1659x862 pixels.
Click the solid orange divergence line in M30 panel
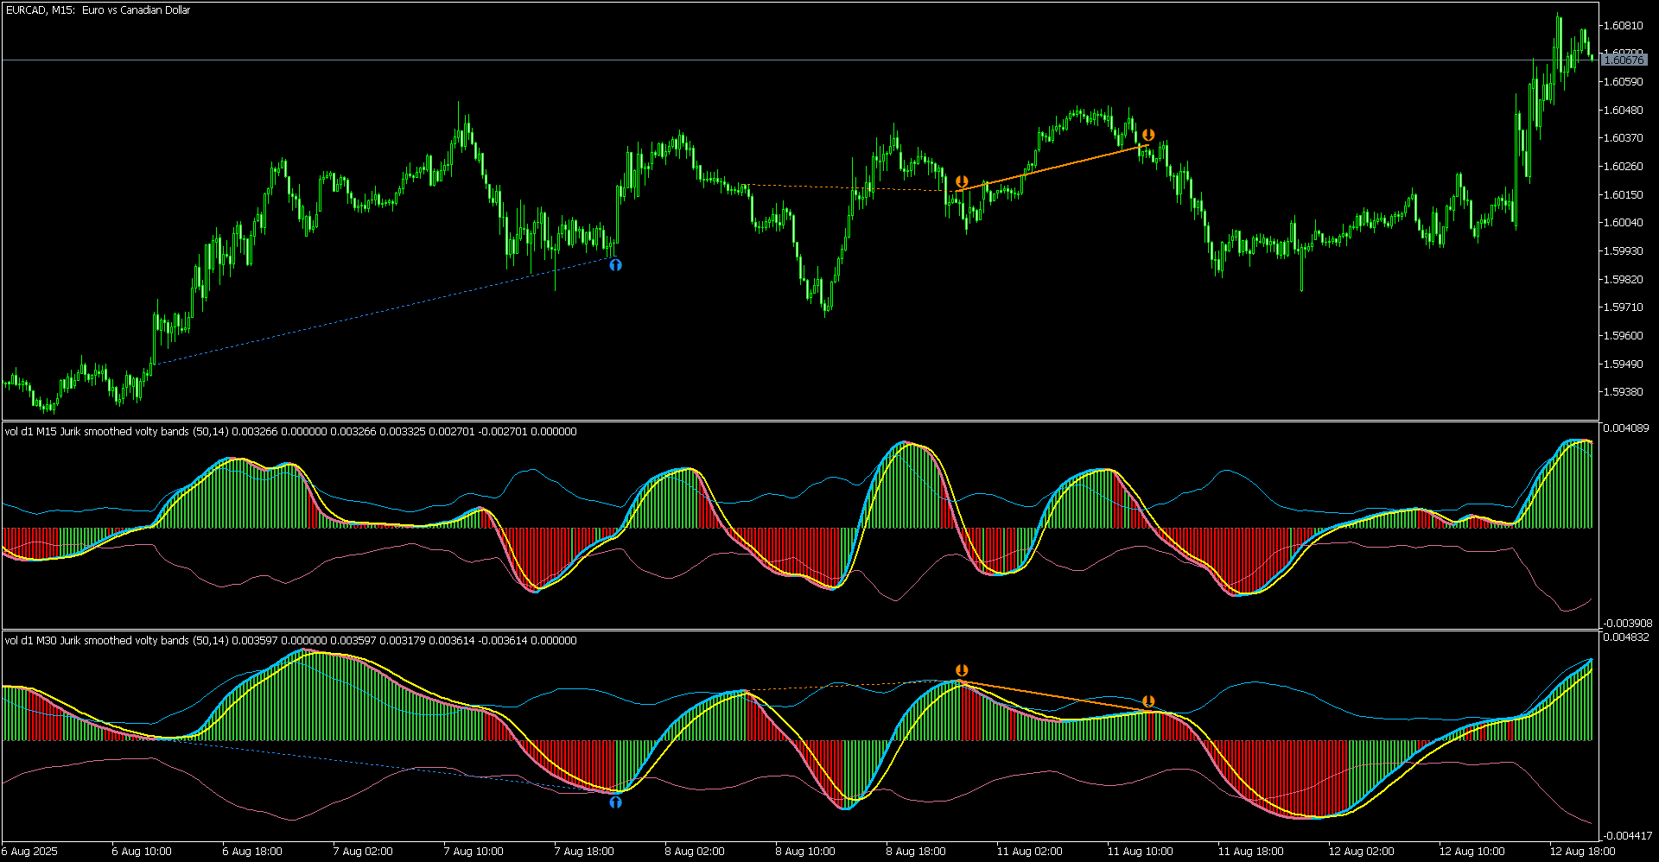tap(1055, 697)
